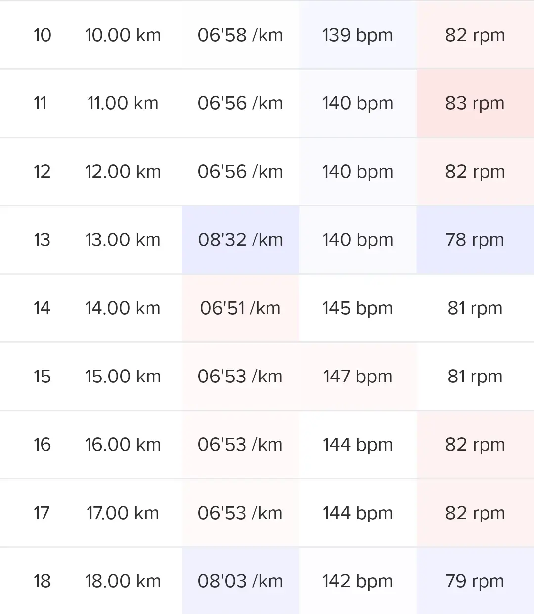Image resolution: width=534 pixels, height=614 pixels.
Task: Select the 142 bpm heart rate cell
Action: click(357, 581)
